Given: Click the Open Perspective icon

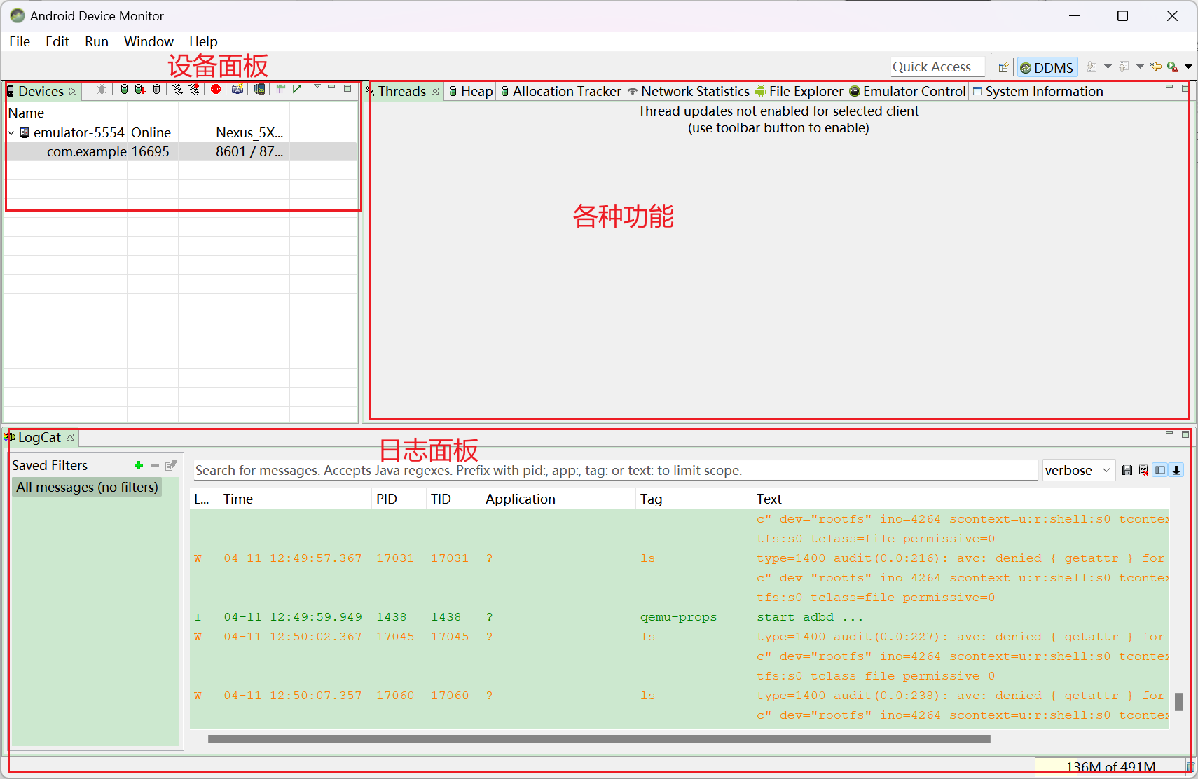Looking at the screenshot, I should (x=1003, y=67).
